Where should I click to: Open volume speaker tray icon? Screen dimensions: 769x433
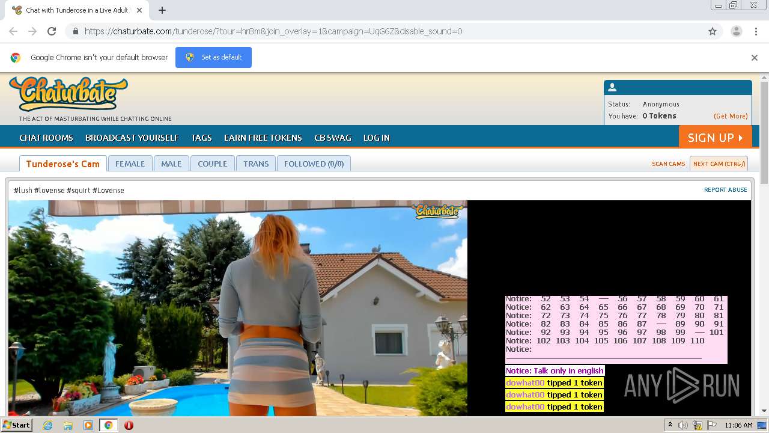[x=683, y=425]
